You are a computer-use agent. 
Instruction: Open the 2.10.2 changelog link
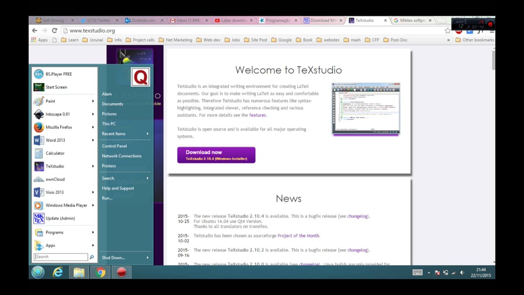pos(357,250)
